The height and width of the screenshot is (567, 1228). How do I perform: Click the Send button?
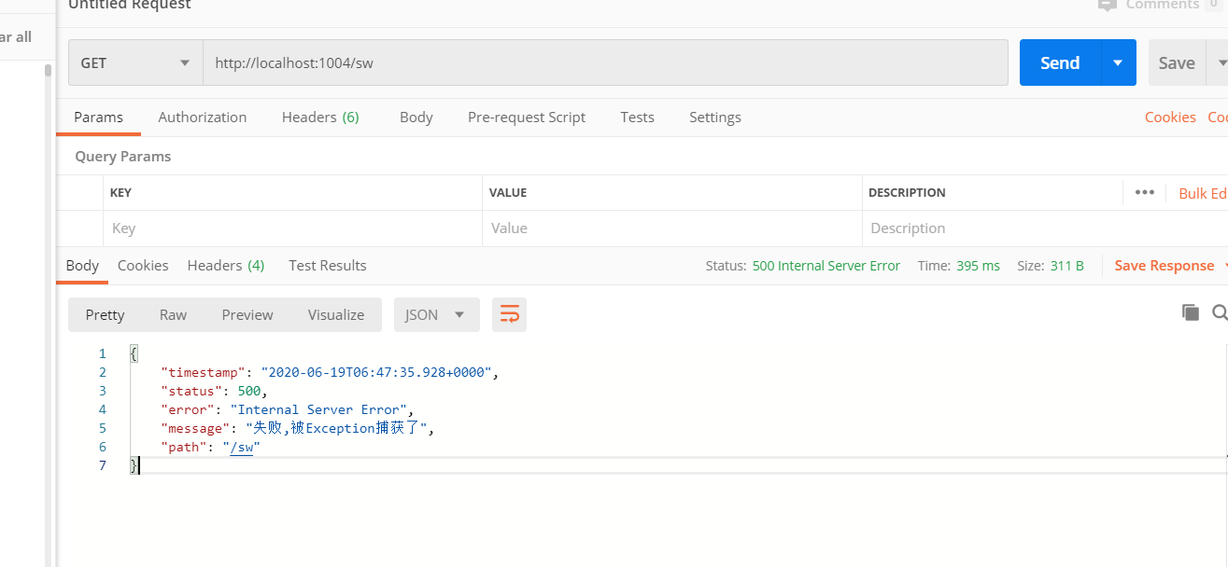[x=1060, y=63]
